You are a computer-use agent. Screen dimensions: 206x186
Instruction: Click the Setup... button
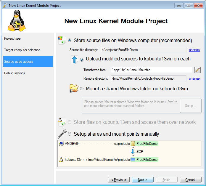(191, 106)
